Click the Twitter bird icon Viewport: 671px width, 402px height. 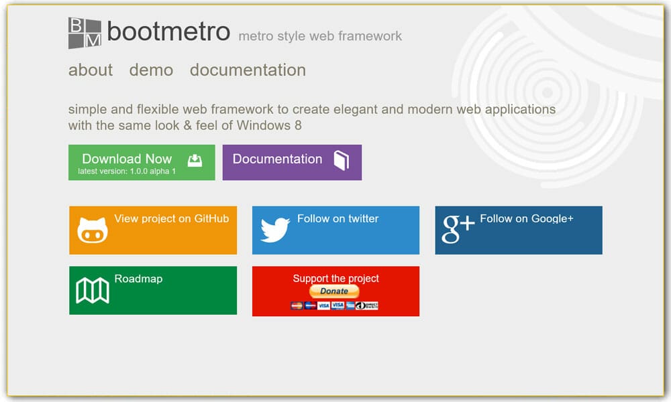pos(276,229)
